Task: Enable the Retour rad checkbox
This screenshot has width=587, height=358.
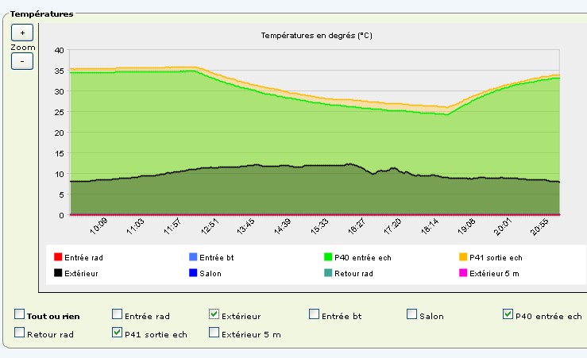Action: click(x=19, y=333)
